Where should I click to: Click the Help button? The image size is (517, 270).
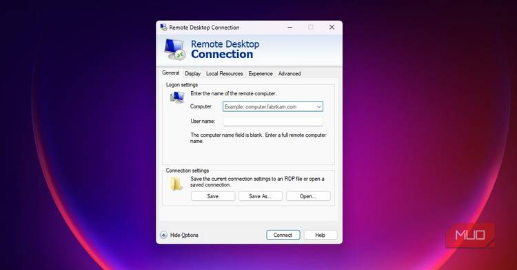pyautogui.click(x=320, y=235)
